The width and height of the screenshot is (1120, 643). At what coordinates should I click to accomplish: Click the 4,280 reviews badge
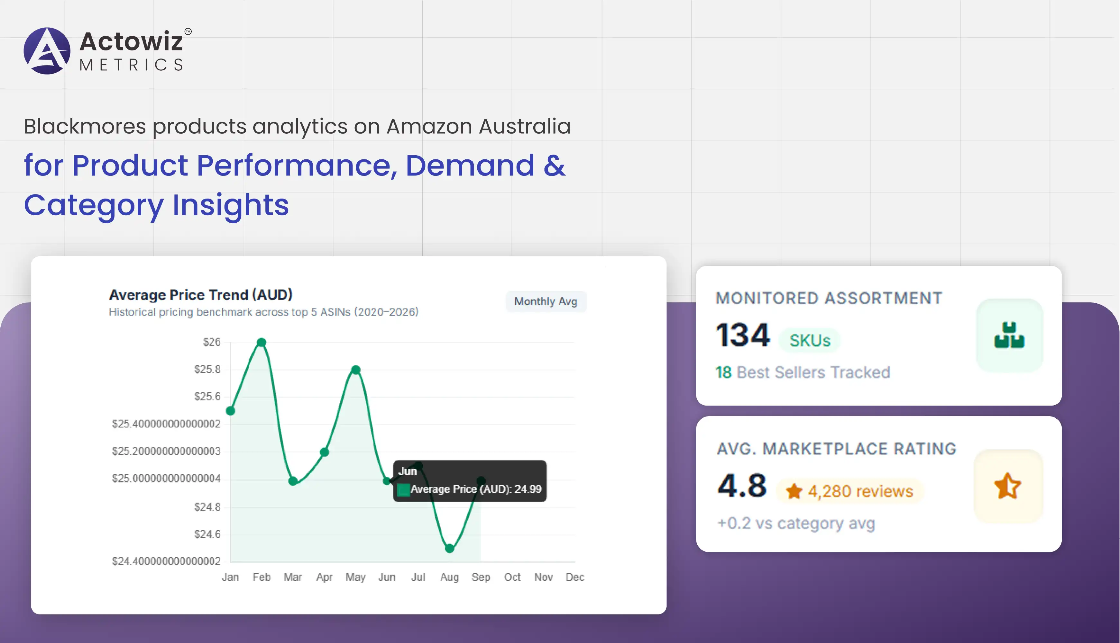click(850, 491)
